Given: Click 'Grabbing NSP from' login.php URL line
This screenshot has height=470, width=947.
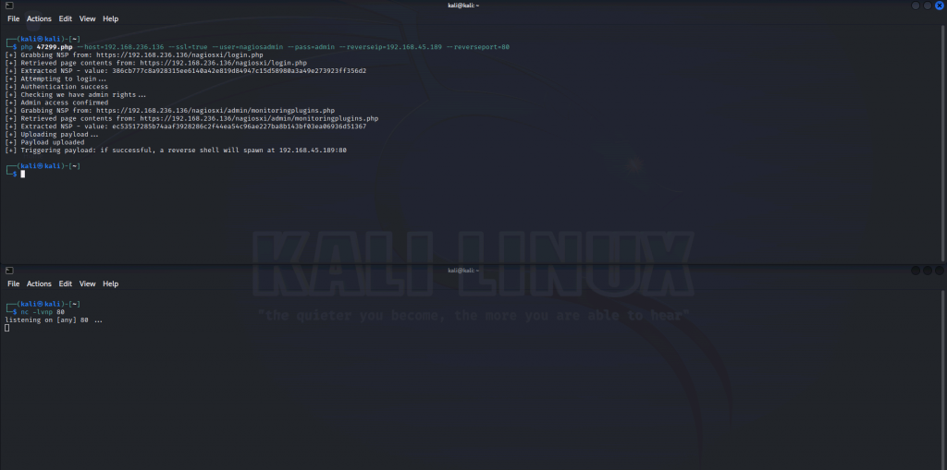Looking at the screenshot, I should point(134,54).
